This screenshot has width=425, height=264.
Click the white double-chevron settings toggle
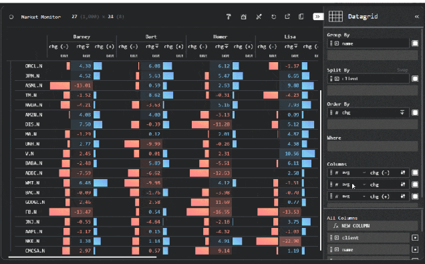pyautogui.click(x=317, y=17)
